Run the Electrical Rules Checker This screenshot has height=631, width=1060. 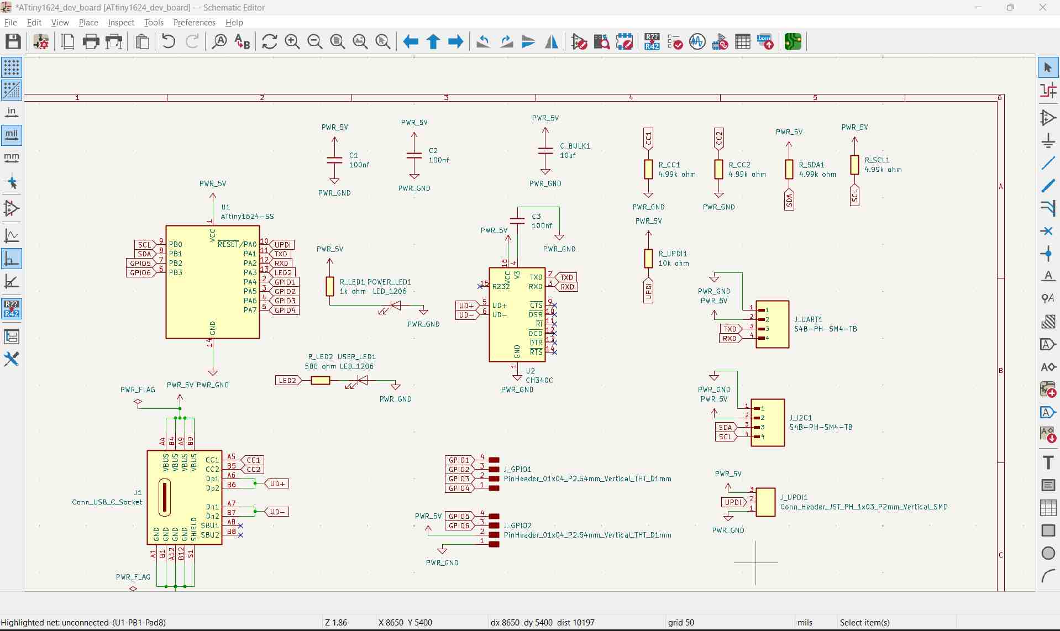point(675,42)
